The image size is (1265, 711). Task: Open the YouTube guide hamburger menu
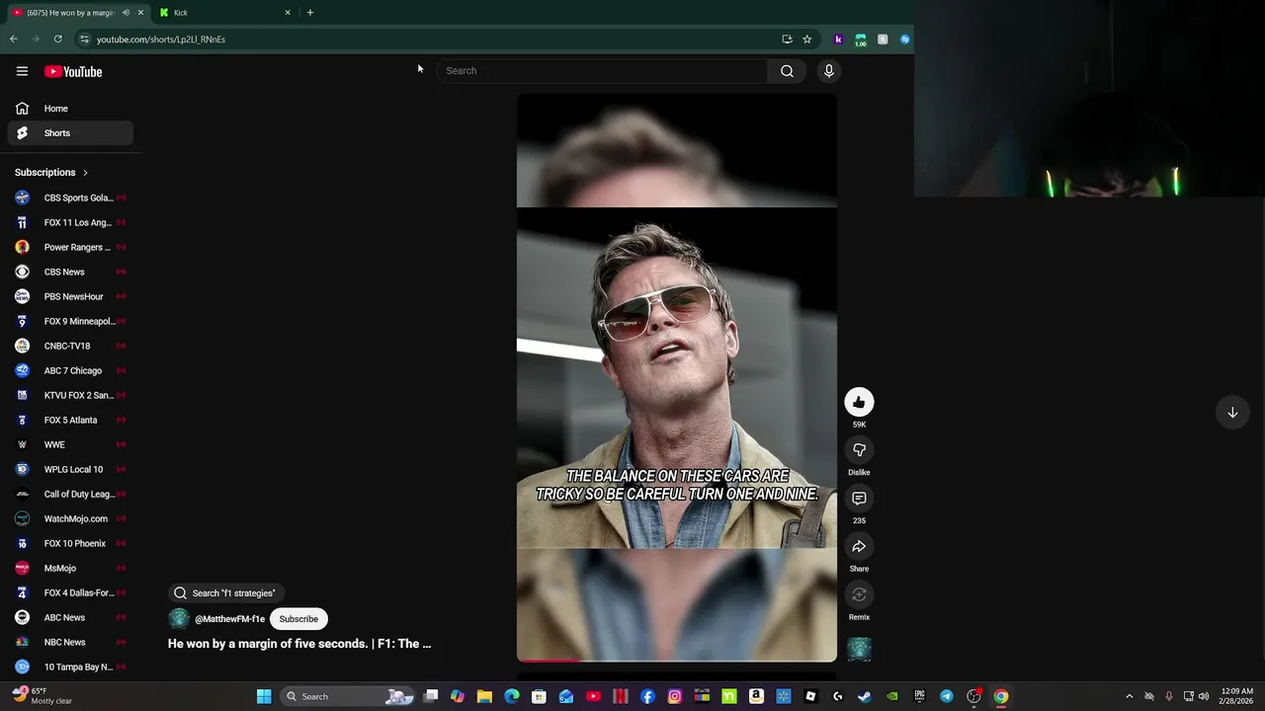tap(22, 71)
